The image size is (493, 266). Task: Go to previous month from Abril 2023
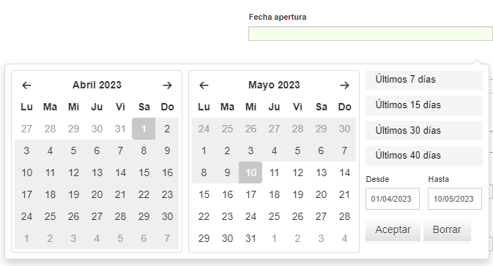tap(26, 85)
